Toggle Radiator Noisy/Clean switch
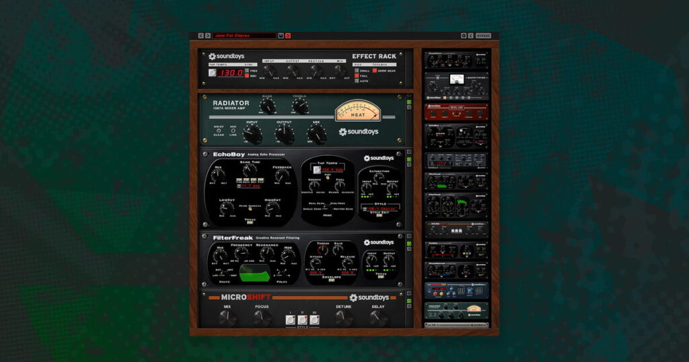The image size is (689, 362). 219,131
